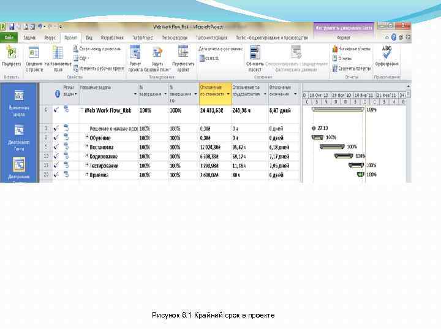Click Сравнить проекты
Screen dimensions: 441x331
pos(352,69)
